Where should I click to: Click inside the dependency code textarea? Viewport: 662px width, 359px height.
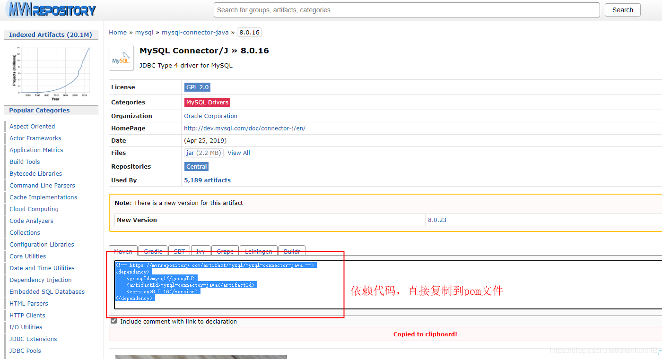click(x=388, y=285)
